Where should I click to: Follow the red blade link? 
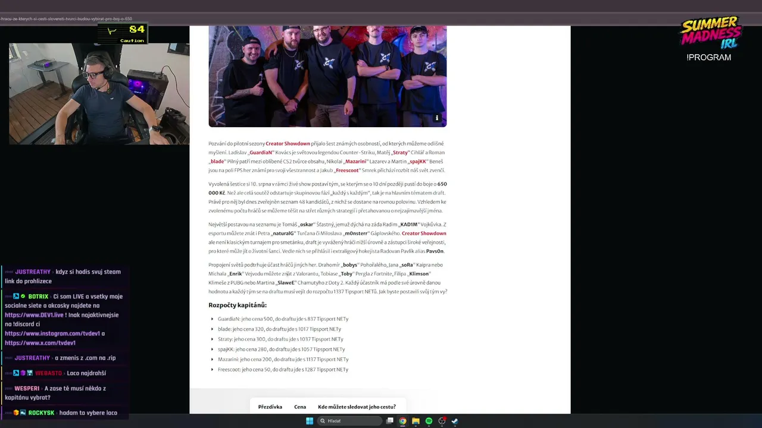point(217,161)
